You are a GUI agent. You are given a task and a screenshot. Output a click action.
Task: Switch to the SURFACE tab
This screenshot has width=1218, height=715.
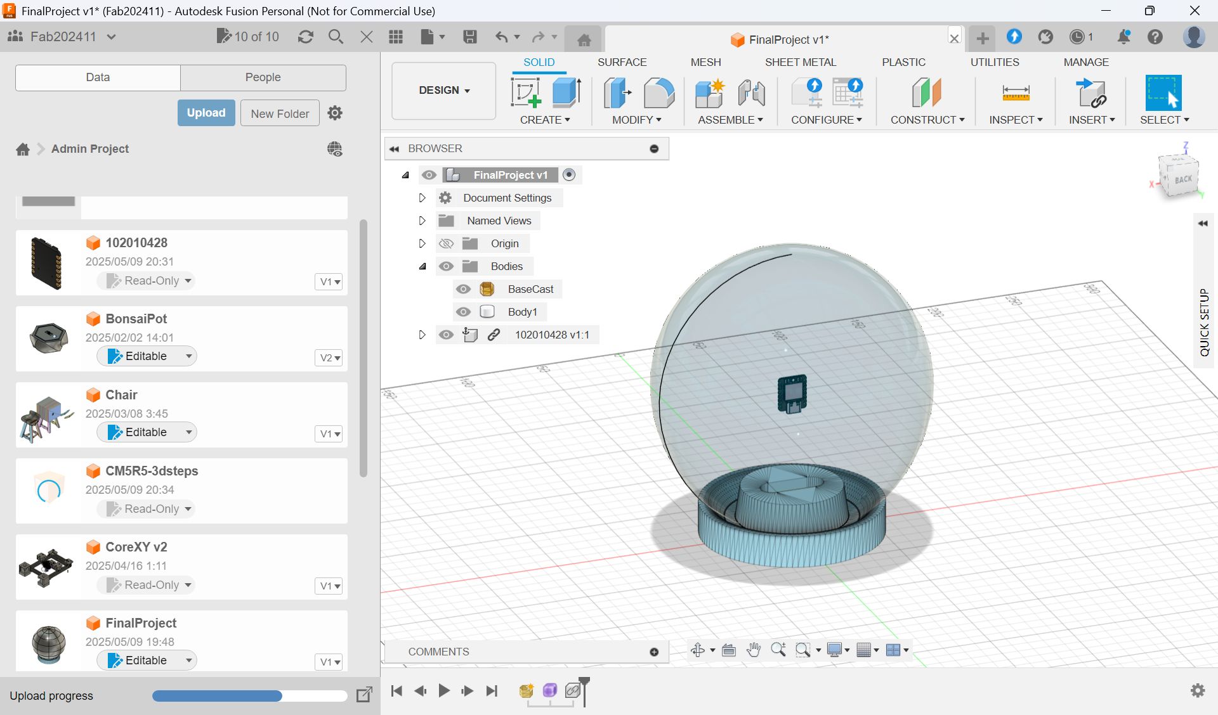622,62
